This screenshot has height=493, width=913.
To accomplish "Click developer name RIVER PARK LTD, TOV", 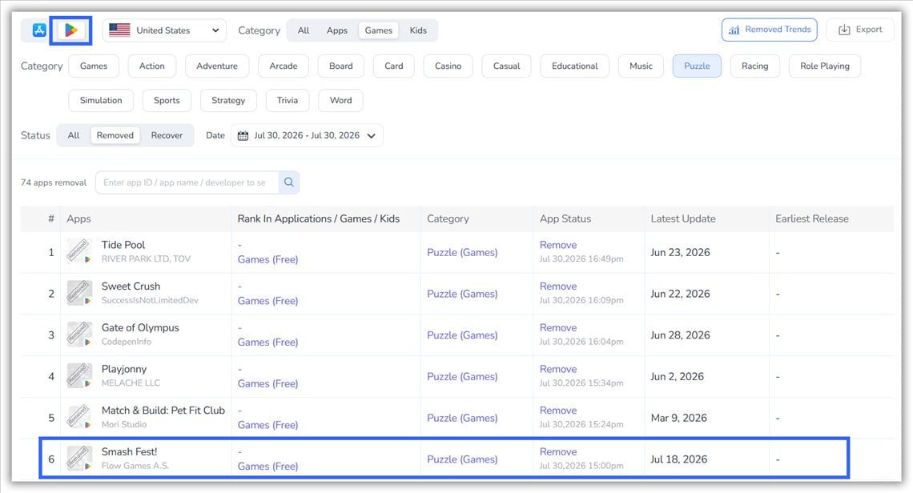I will coord(146,259).
